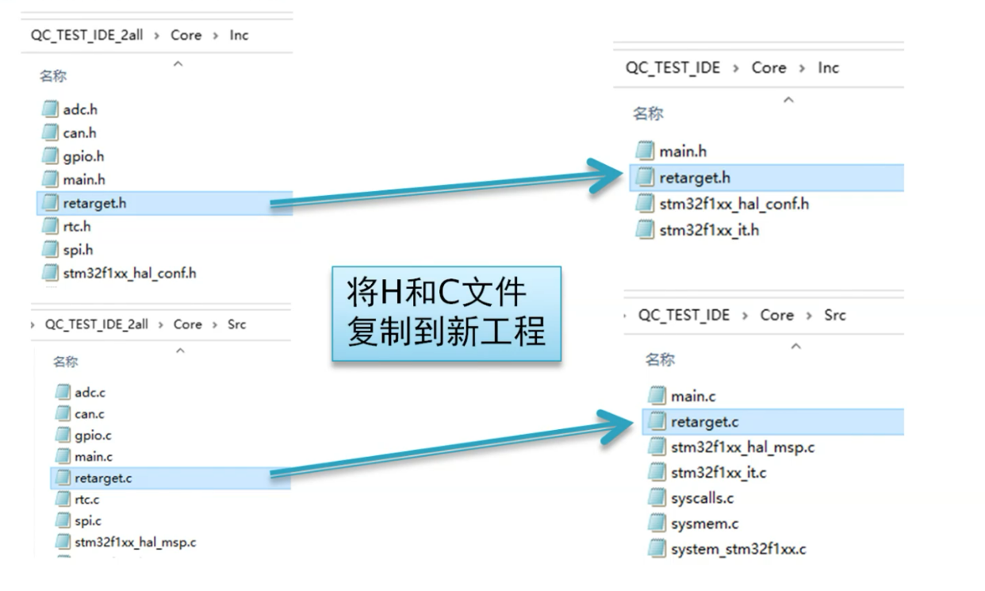Sort by 名称 header in new QC_TEST_IDE Src list

(x=660, y=359)
